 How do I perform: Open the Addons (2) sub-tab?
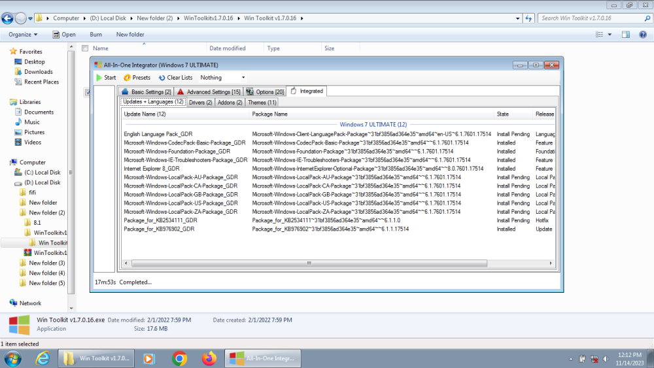click(230, 103)
